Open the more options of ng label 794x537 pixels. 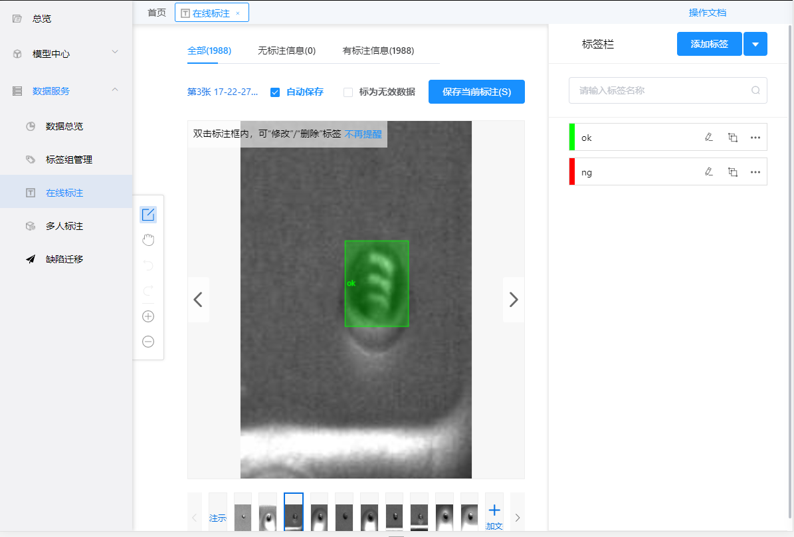pyautogui.click(x=755, y=171)
